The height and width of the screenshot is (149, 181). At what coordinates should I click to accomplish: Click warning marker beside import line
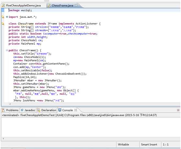pyautogui.click(x=3, y=17)
